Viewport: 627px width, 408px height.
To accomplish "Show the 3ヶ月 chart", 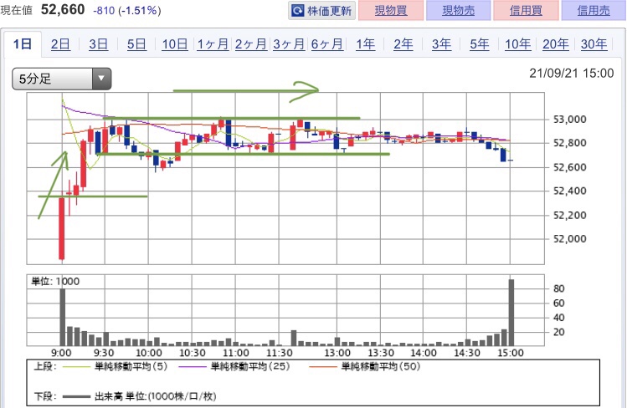I will (x=289, y=44).
